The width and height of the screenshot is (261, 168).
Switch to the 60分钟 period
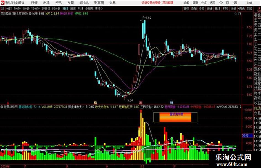tap(56, 9)
